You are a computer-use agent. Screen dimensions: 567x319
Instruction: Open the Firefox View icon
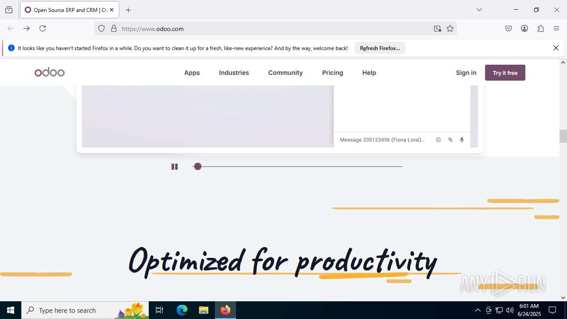click(x=9, y=10)
